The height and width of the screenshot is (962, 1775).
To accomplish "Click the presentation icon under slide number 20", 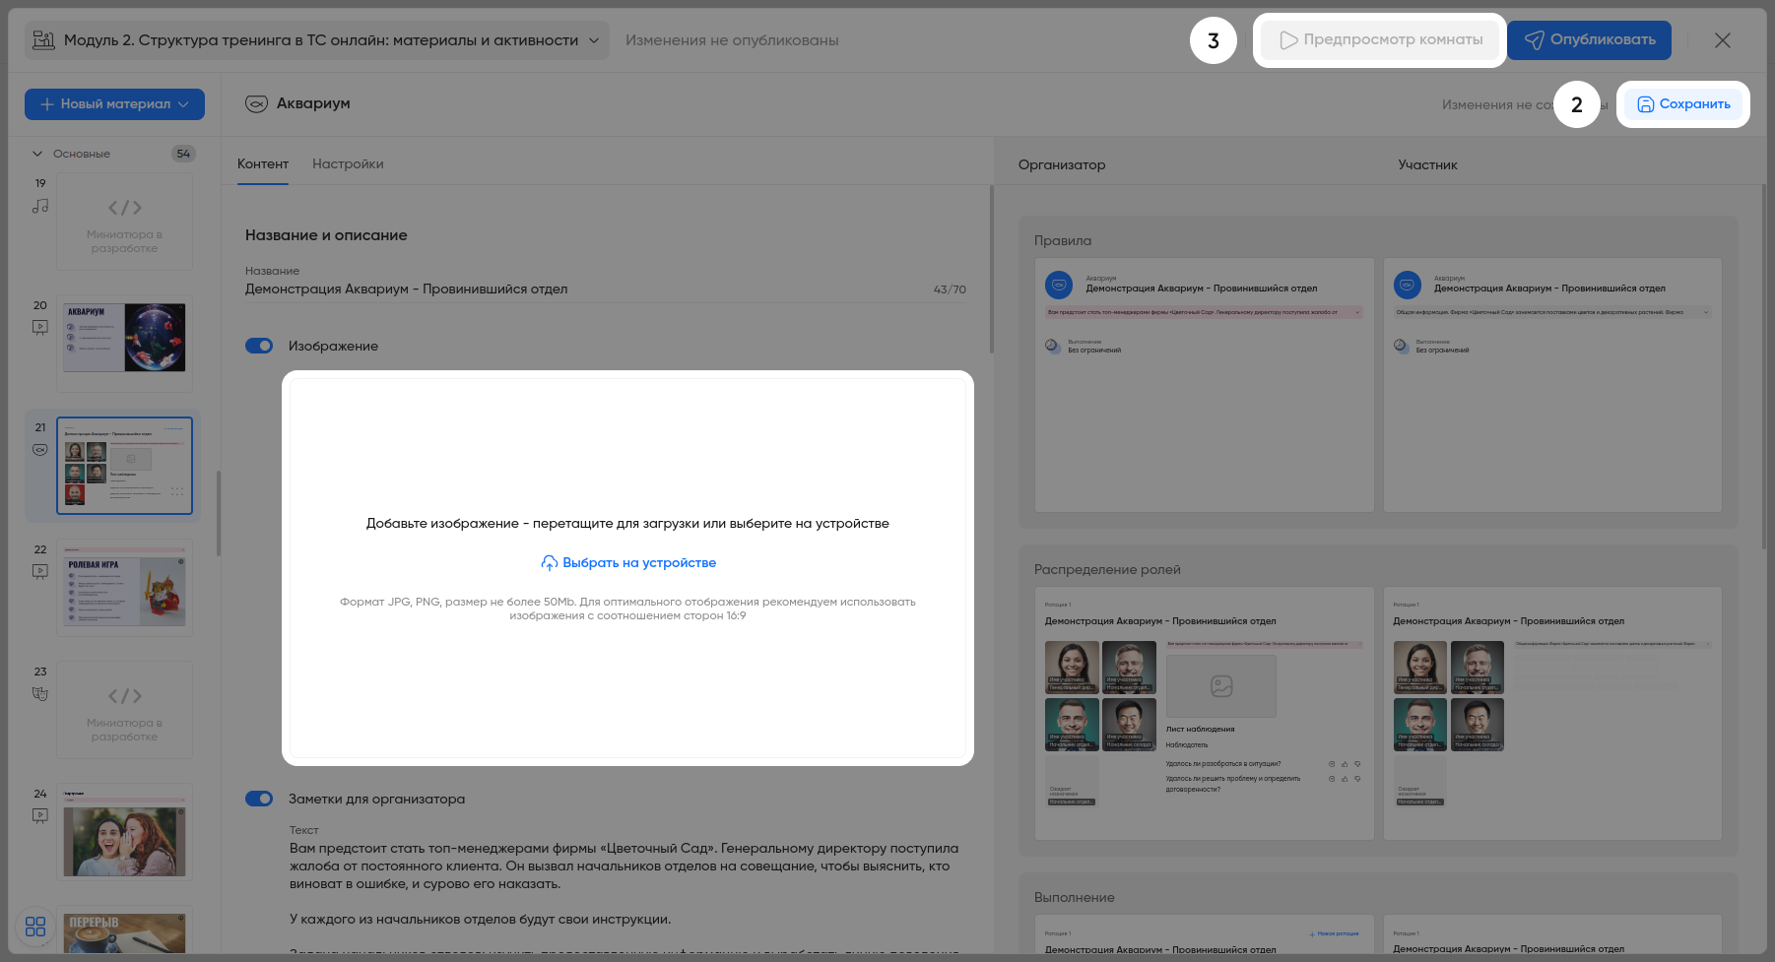I will (x=39, y=328).
